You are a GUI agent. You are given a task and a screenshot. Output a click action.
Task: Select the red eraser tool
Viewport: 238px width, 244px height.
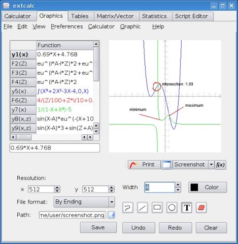[x=201, y=207]
